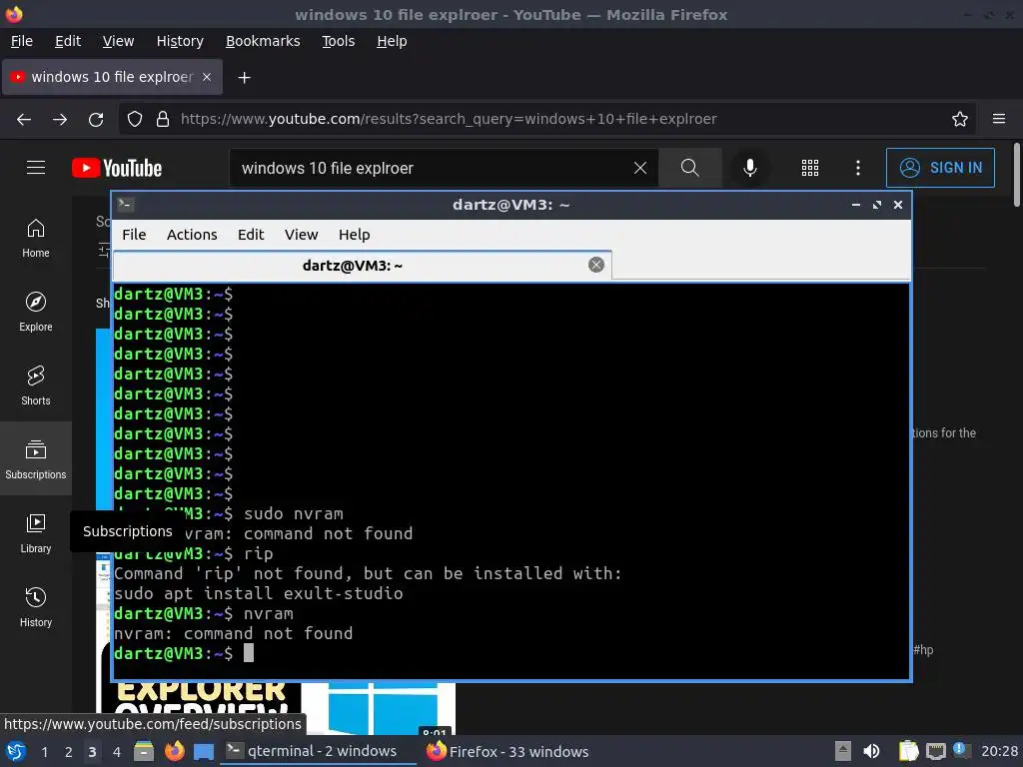Viewport: 1023px width, 767px height.
Task: Open the YouTube apps grid
Action: [809, 168]
